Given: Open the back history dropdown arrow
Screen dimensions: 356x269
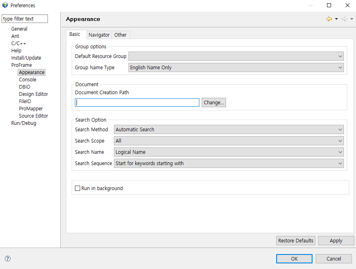Looking at the screenshot, I should [x=336, y=19].
